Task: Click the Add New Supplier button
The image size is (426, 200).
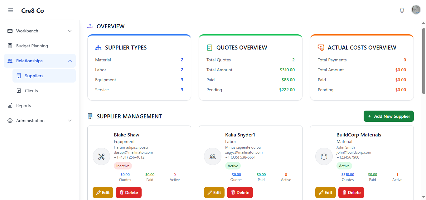Action: [389, 116]
